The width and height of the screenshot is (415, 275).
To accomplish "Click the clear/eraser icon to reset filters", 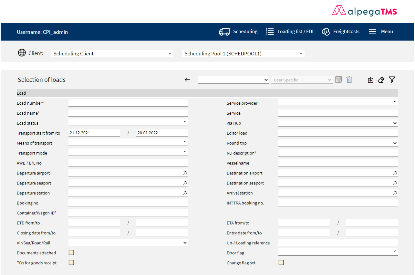I will click(381, 80).
